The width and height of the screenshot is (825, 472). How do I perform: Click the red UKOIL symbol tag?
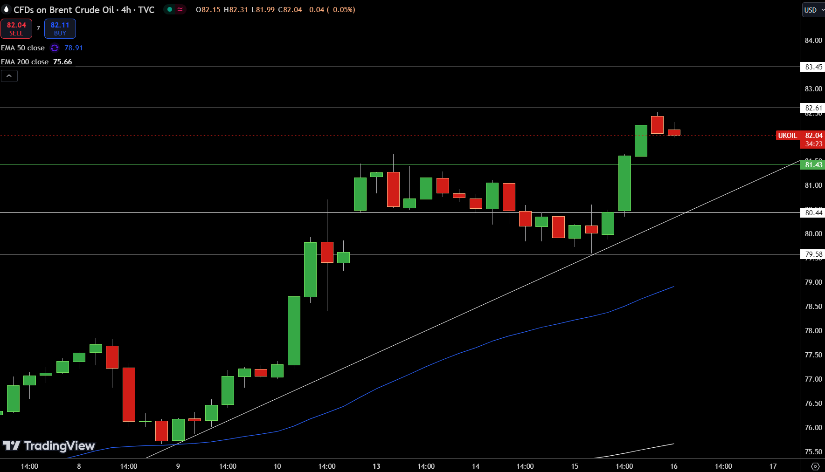point(788,136)
